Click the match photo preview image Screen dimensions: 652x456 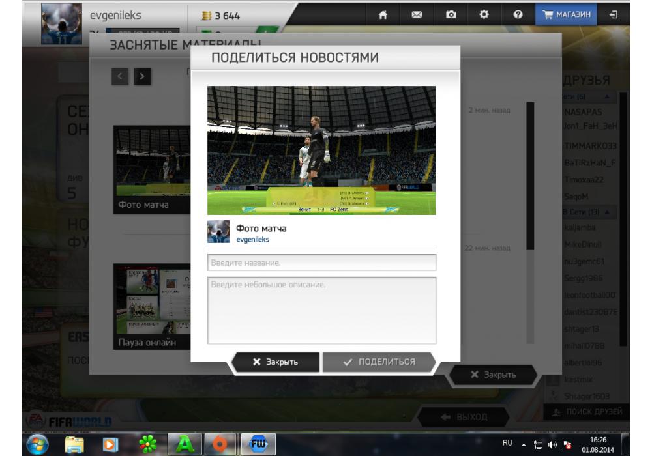tap(321, 150)
